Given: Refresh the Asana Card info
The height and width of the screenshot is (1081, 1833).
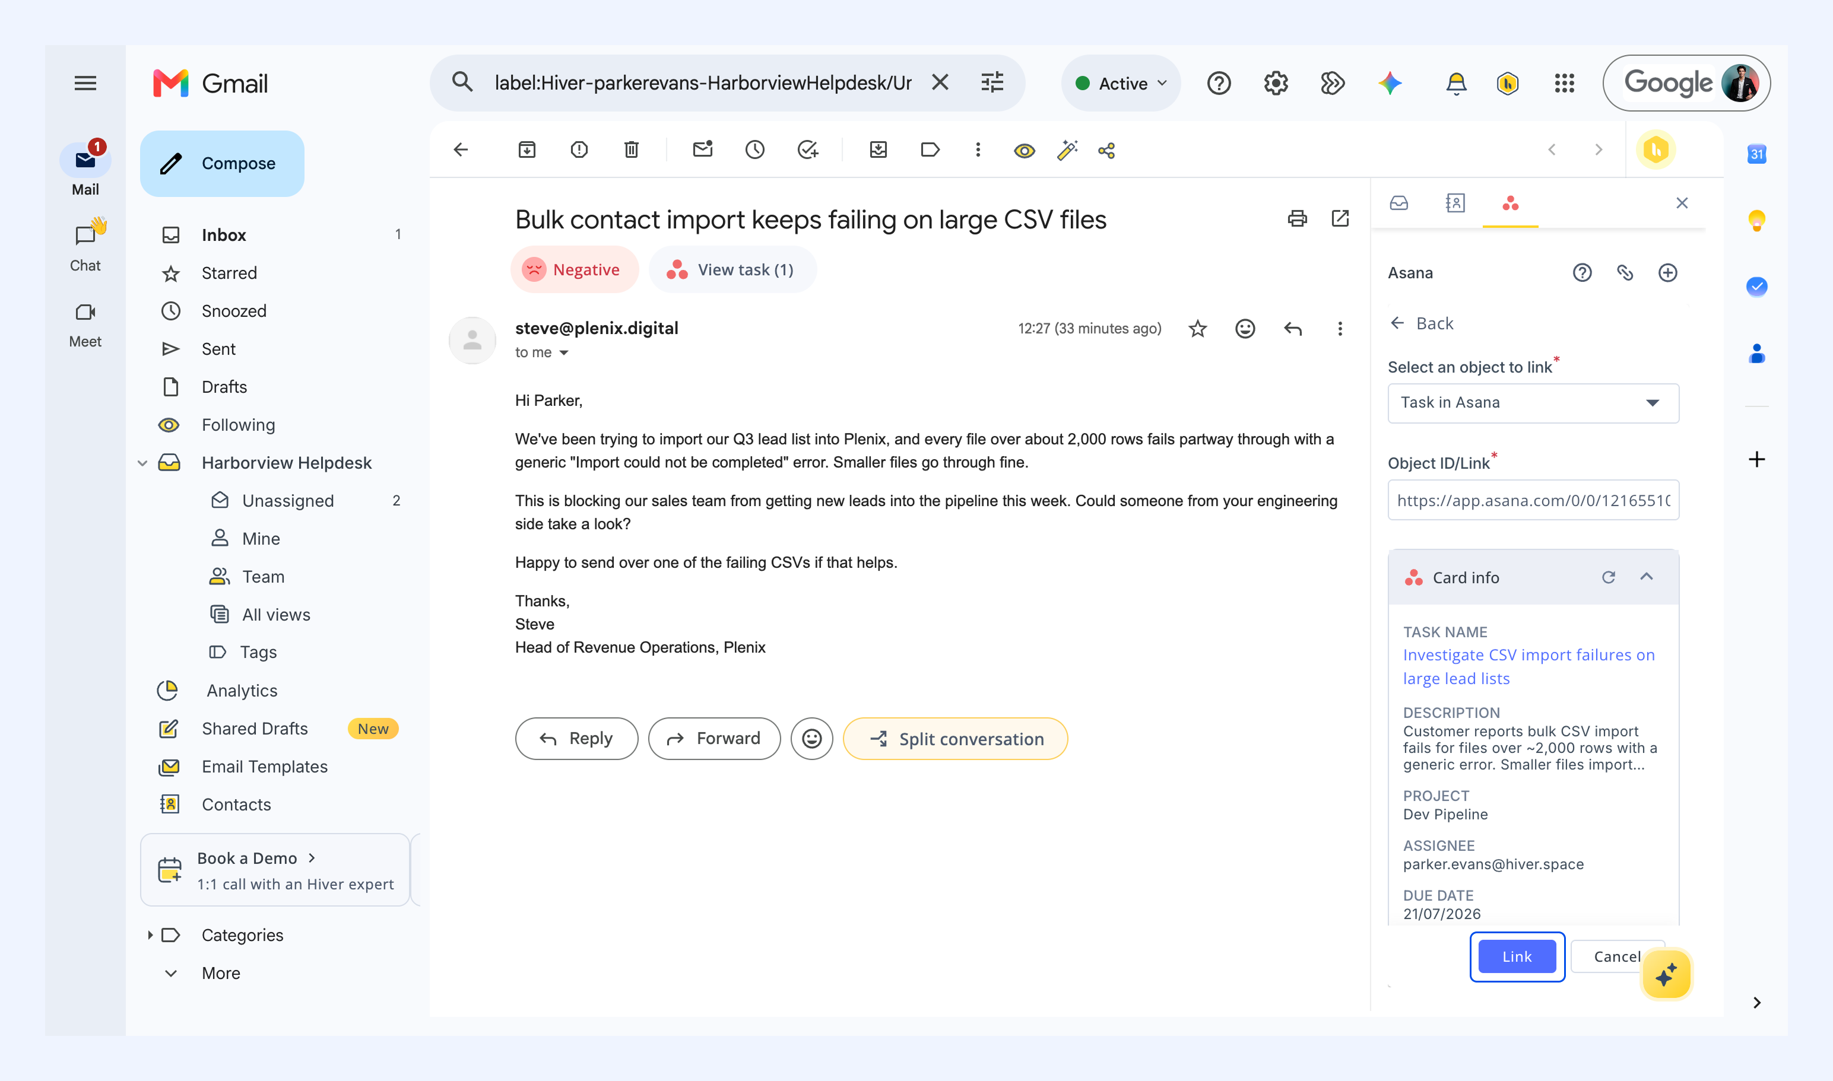Looking at the screenshot, I should (x=1609, y=578).
